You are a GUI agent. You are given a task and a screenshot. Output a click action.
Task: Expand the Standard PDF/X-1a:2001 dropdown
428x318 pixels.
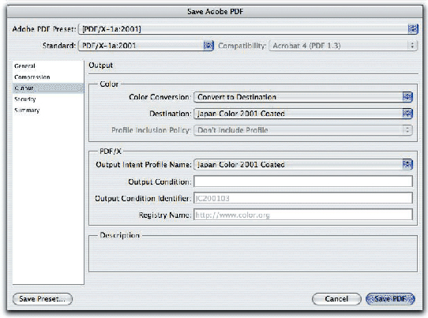click(x=146, y=46)
